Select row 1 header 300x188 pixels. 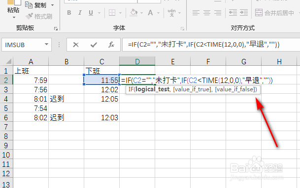[x=6, y=71]
